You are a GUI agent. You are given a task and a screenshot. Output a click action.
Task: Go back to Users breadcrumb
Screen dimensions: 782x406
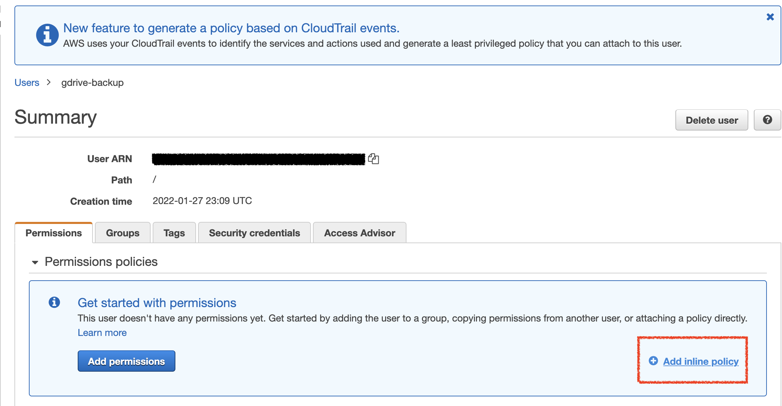point(27,83)
